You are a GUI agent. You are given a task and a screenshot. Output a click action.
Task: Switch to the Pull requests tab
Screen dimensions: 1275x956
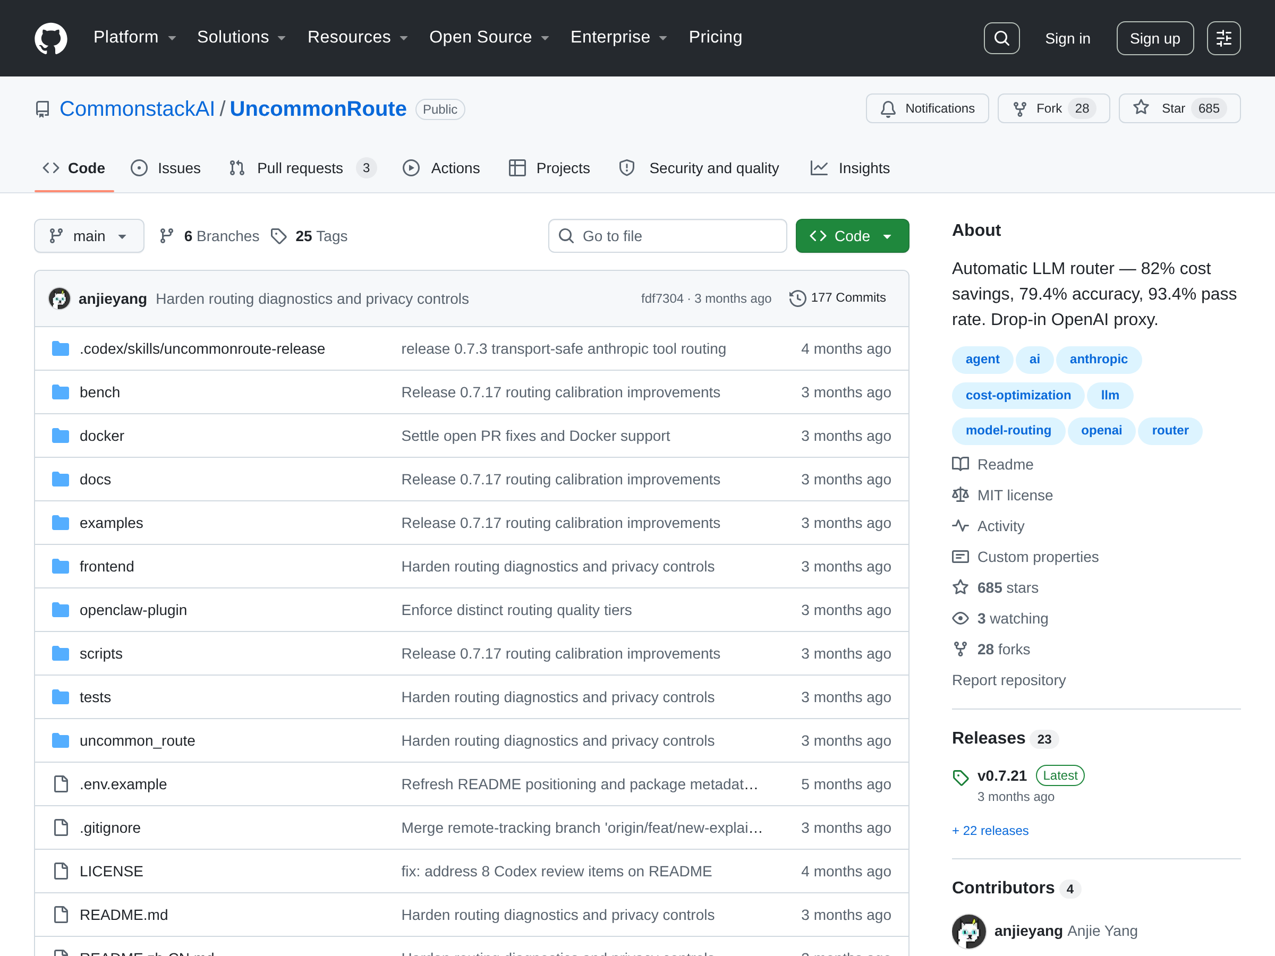click(x=303, y=168)
